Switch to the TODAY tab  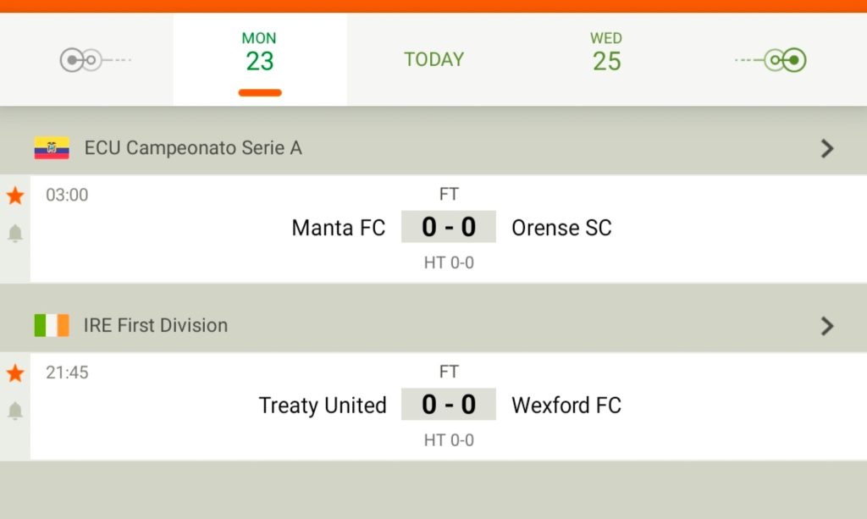(434, 59)
